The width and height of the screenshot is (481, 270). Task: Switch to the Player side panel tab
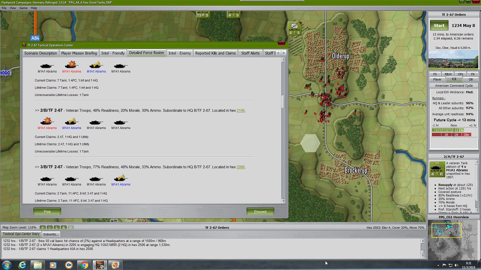tap(437, 79)
